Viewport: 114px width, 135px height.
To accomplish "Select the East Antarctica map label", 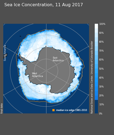I will pos(58,59).
